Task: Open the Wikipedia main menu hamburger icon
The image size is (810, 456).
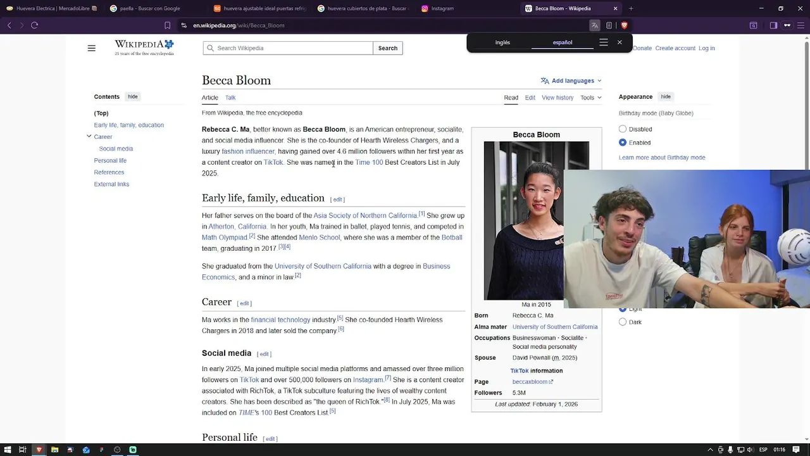Action: click(92, 48)
